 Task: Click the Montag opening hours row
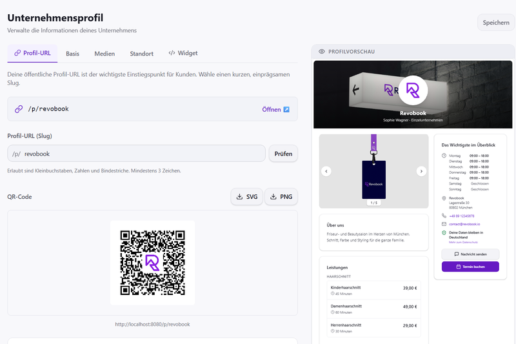tap(469, 156)
